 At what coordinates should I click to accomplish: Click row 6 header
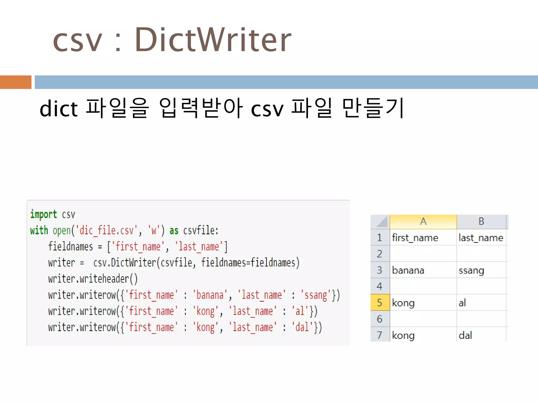[380, 319]
